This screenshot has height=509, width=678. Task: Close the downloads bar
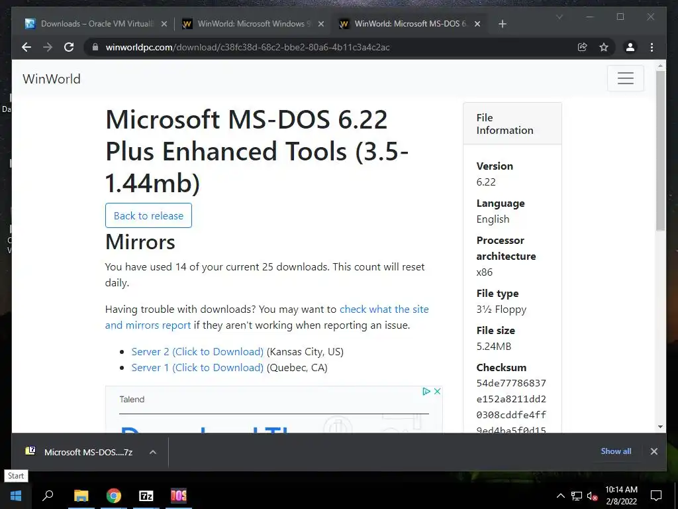[x=654, y=451]
